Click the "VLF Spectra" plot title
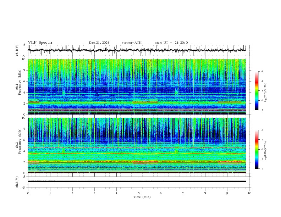Screen dimensions: 281x217 [x=40, y=43]
